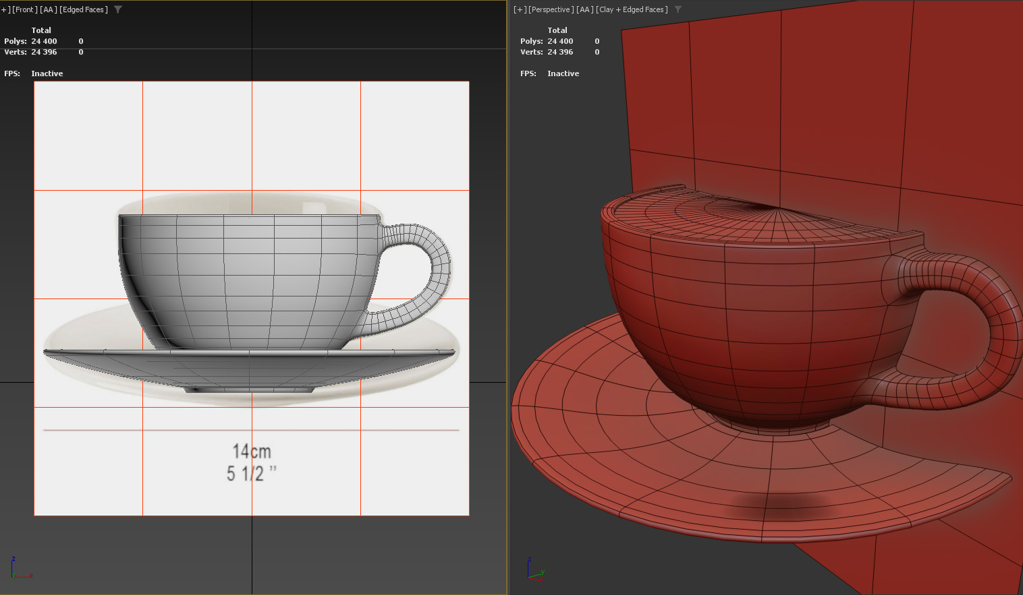Open the [Clay + Edged Faces] shading menu

click(x=632, y=9)
